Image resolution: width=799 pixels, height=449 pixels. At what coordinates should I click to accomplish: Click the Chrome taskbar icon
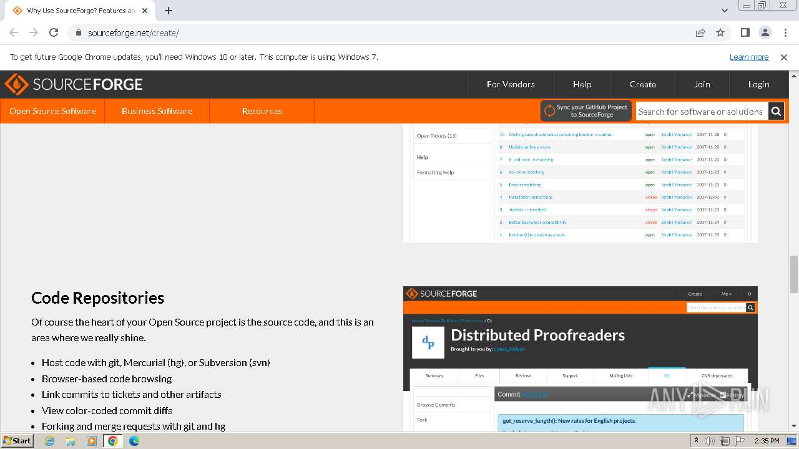click(112, 441)
